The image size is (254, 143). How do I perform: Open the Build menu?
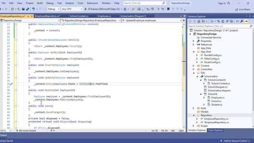(x=40, y=3)
